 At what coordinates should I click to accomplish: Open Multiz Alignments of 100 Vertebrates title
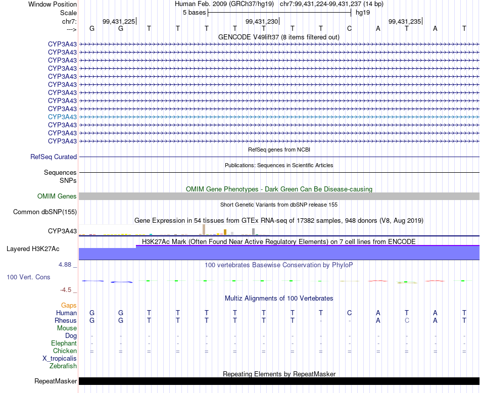pyautogui.click(x=279, y=298)
